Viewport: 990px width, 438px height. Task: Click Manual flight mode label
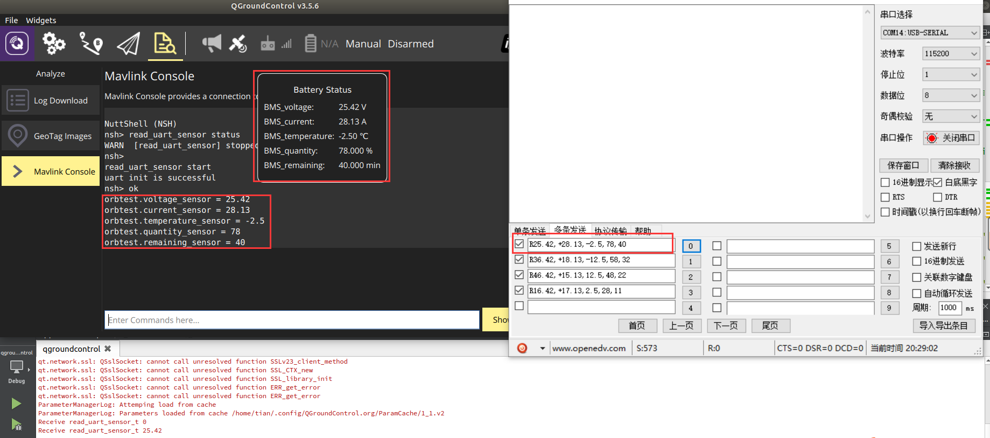pyautogui.click(x=363, y=44)
